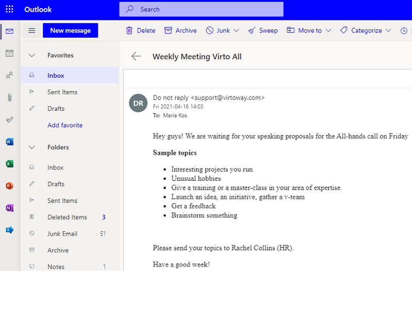Open the Junk Email folder
The height and width of the screenshot is (309, 412).
click(61, 233)
